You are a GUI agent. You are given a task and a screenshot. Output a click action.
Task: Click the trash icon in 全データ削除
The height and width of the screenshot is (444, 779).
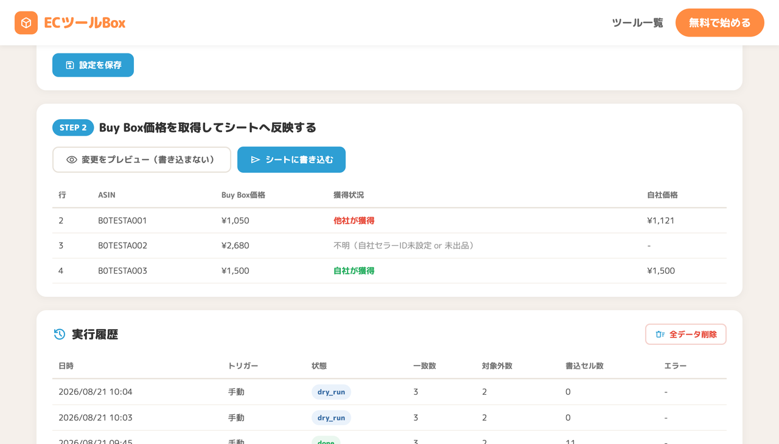pos(660,335)
